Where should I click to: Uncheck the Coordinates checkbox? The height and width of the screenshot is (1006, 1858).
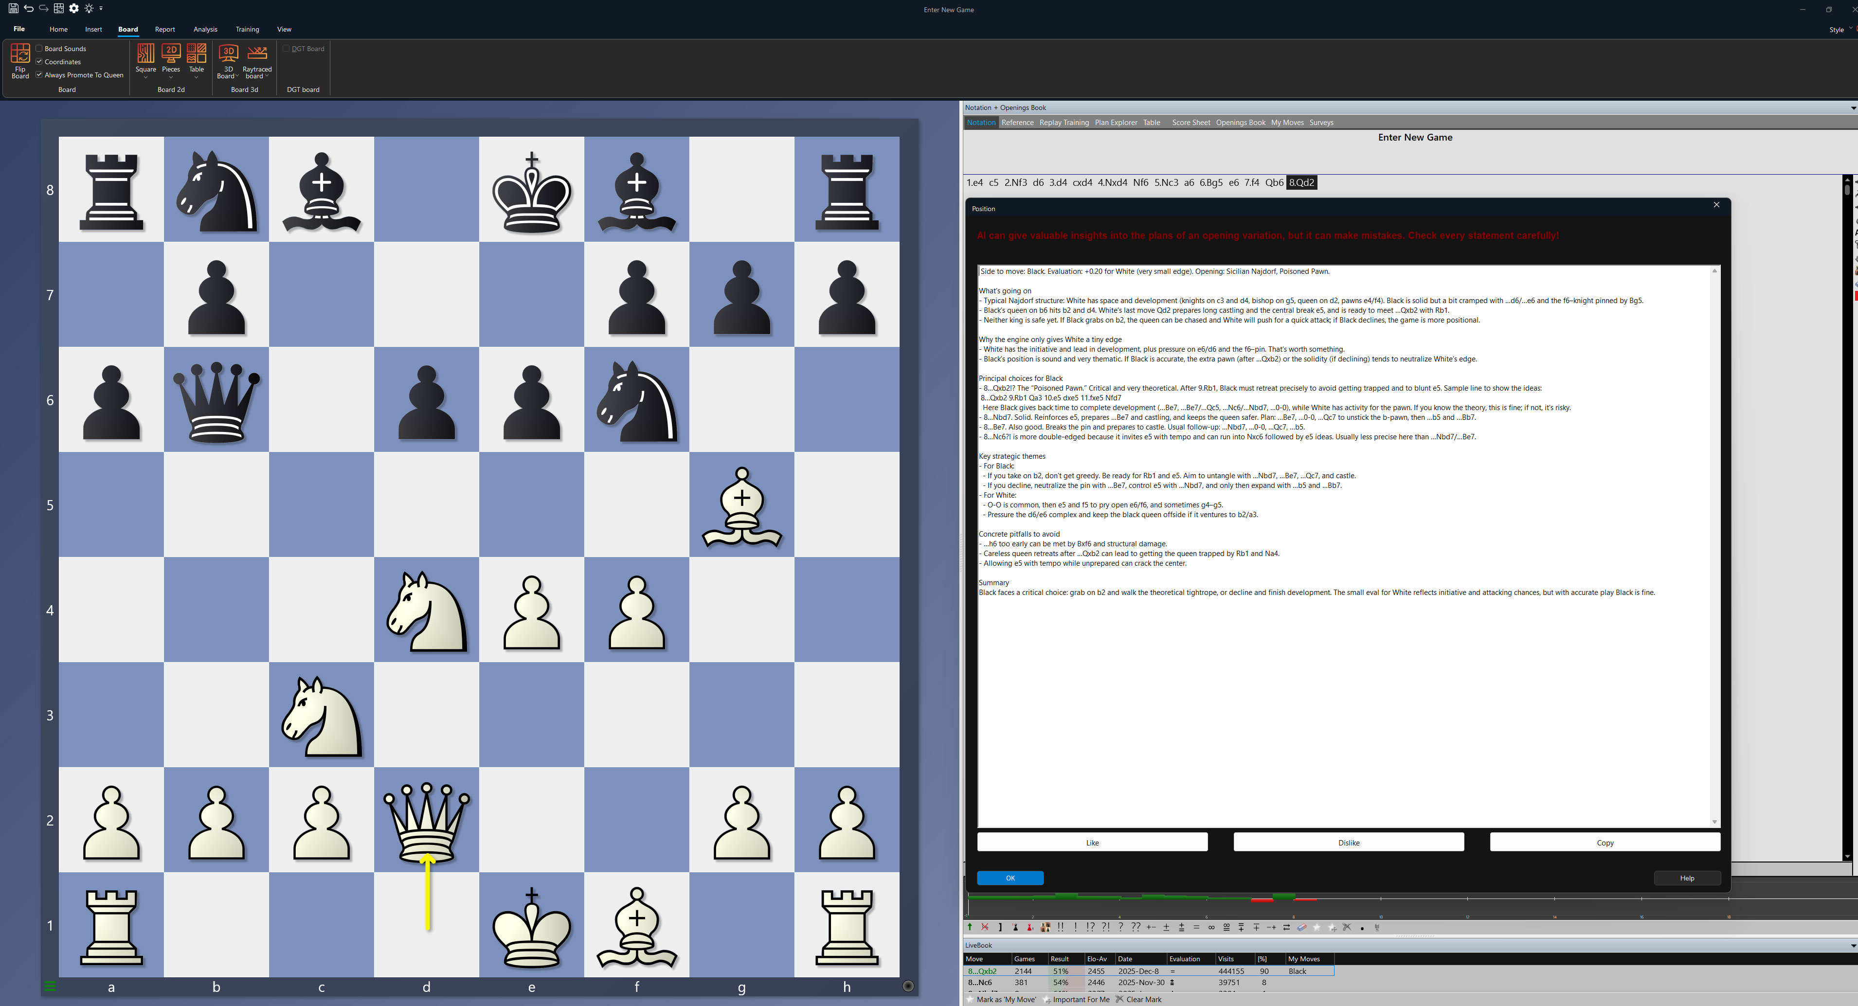click(x=39, y=61)
